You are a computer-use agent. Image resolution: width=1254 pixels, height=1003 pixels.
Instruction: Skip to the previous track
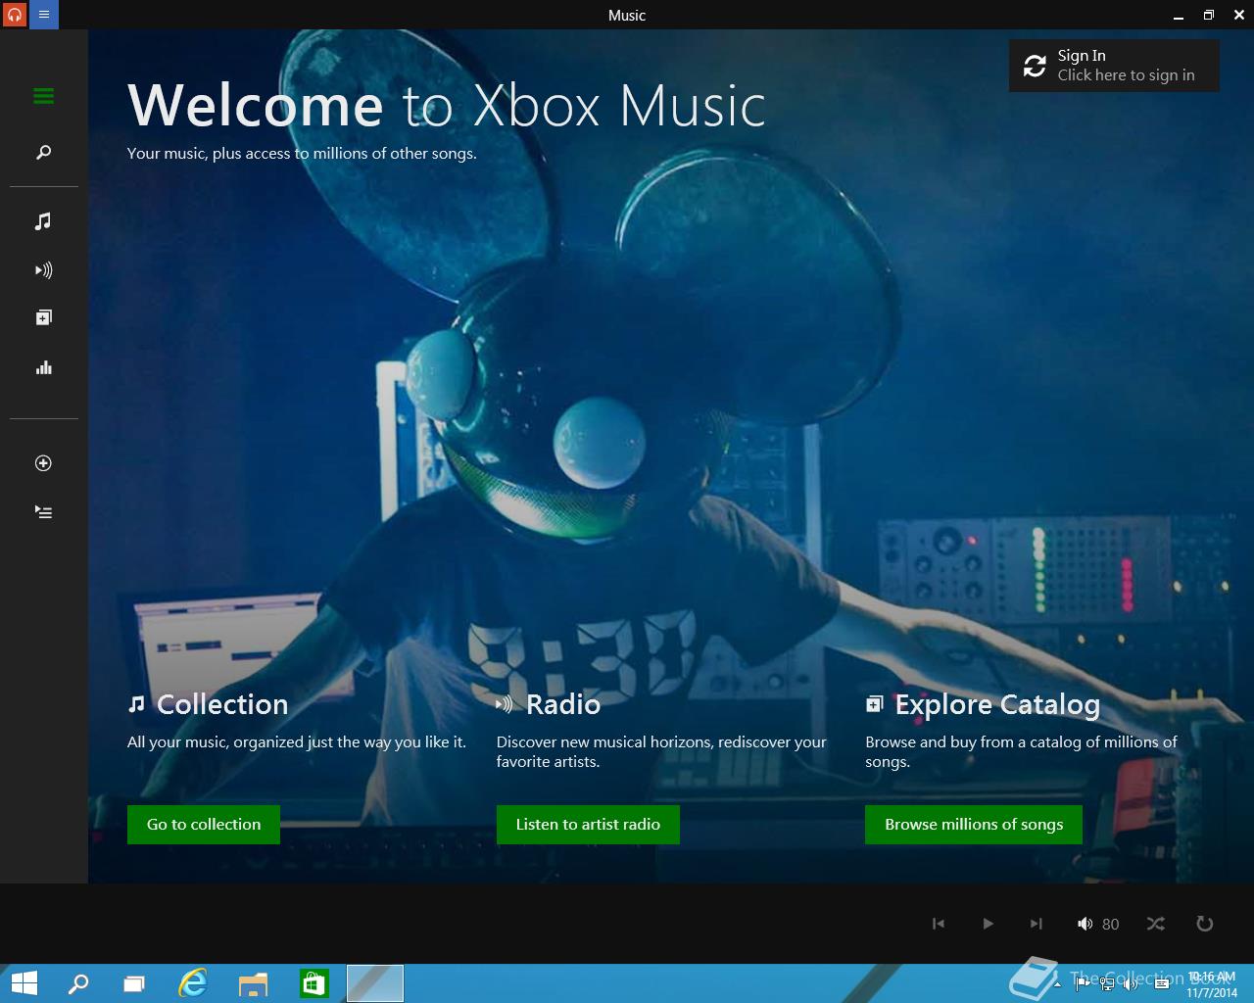point(939,924)
